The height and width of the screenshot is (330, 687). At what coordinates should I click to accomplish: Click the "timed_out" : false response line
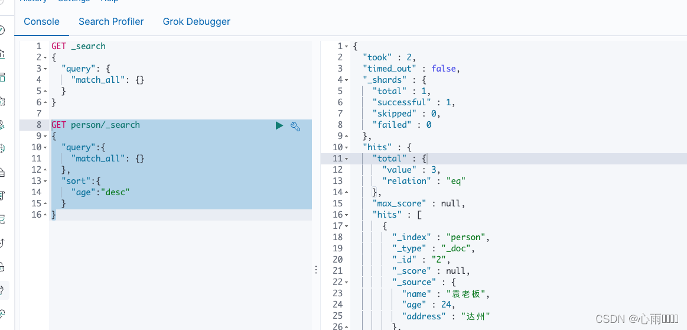(411, 69)
